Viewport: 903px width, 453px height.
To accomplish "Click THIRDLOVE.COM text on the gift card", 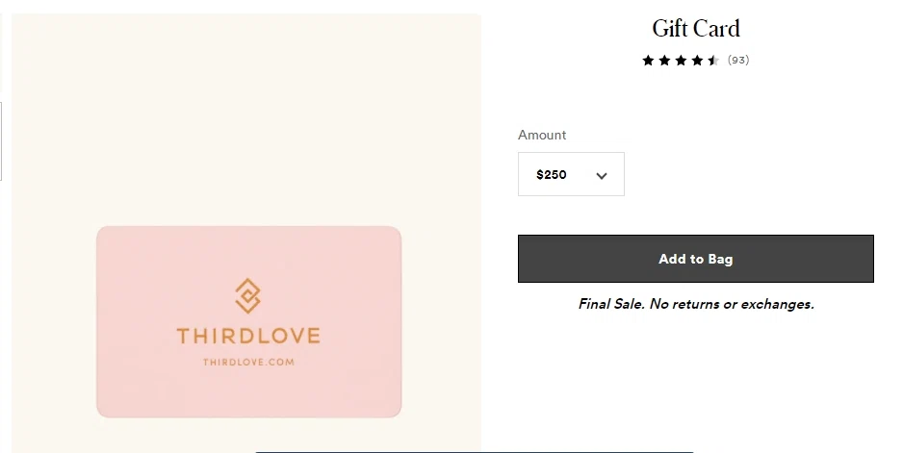I will [x=248, y=363].
